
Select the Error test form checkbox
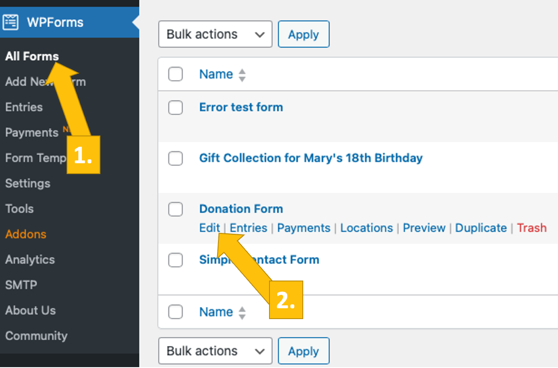[175, 107]
